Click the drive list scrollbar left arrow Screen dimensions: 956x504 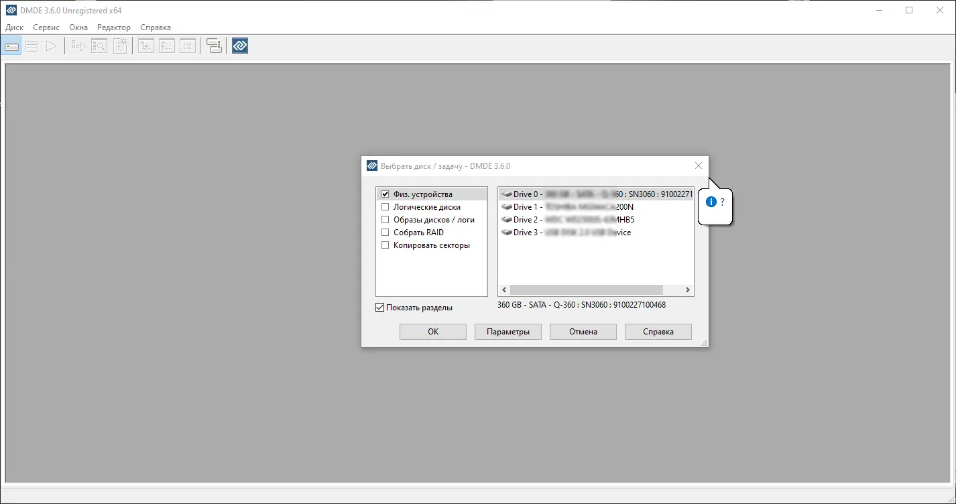[504, 290]
